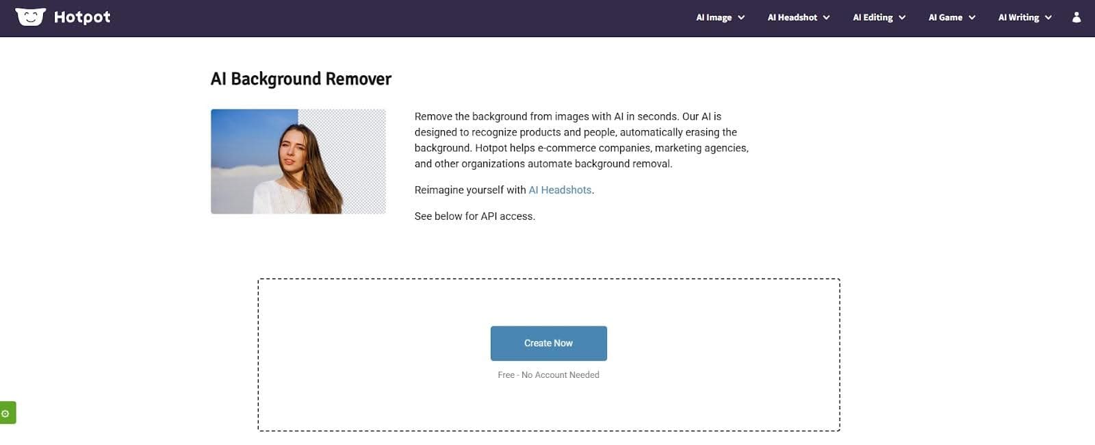Click the Free - No Account Needed text

click(x=548, y=375)
